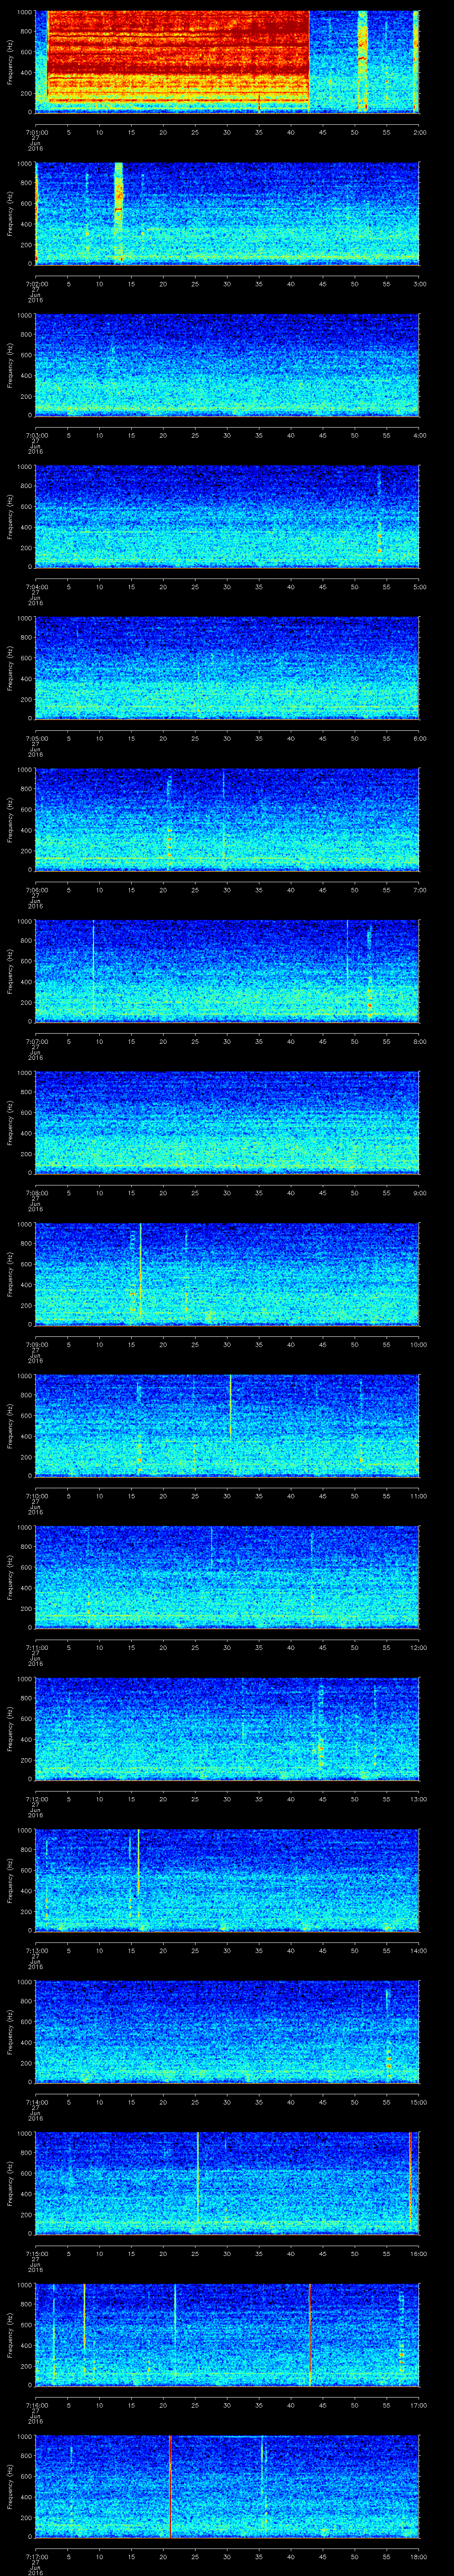
Task: Select the spectrogram panel starting at 7:15:00
Action: click(x=227, y=2183)
